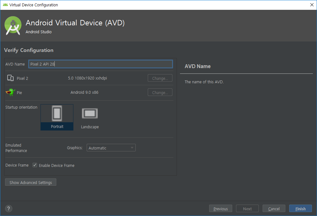The image size is (317, 216).
Task: Click the 'Emulated Performance' label
Action: [x=16, y=148]
